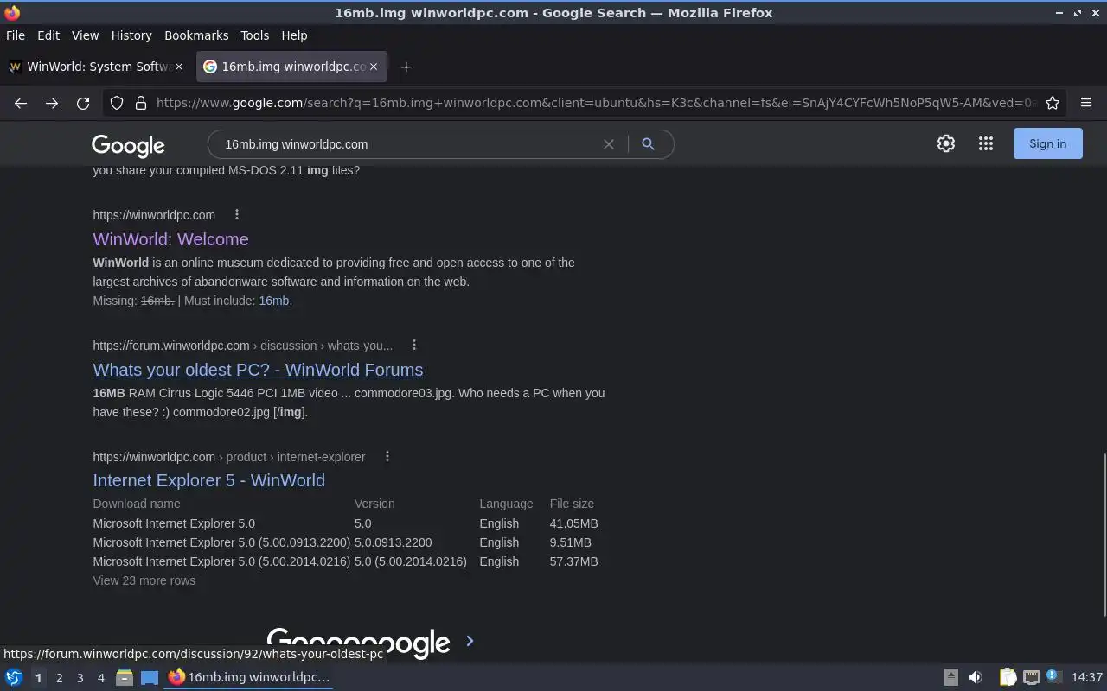Show desktop from the taskbar
This screenshot has width=1107, height=691.
150,678
